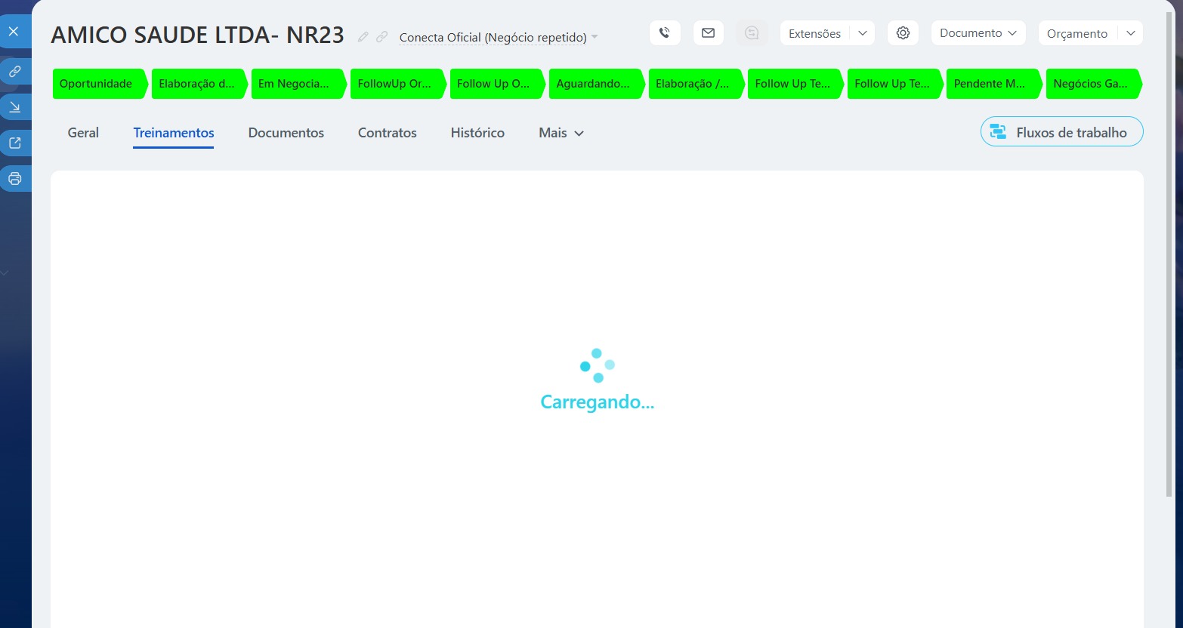Close the deal panel with X
Viewport: 1183px width, 628px height.
[x=14, y=32]
